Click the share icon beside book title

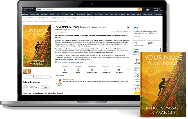point(128,27)
